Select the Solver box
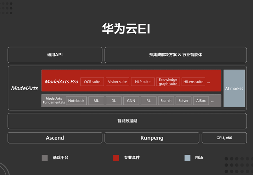 [183, 101]
